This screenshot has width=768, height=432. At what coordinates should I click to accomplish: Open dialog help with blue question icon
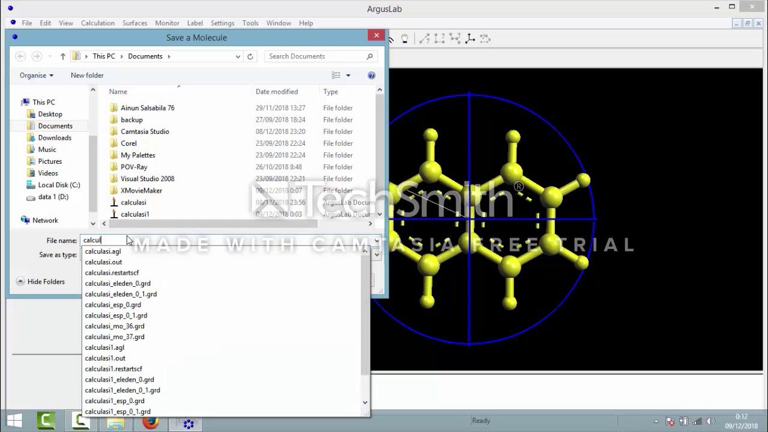click(371, 76)
